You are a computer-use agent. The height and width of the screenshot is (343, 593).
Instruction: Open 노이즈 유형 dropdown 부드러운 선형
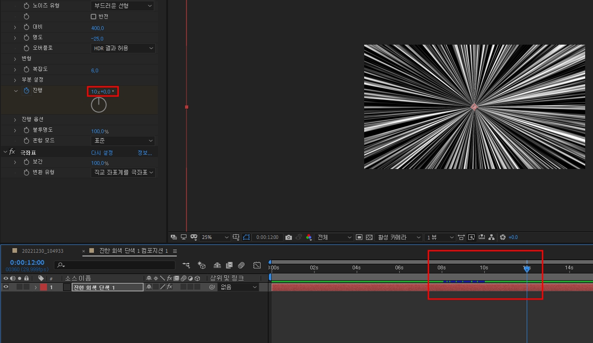[x=122, y=6]
